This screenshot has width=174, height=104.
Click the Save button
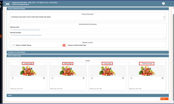click(x=163, y=99)
